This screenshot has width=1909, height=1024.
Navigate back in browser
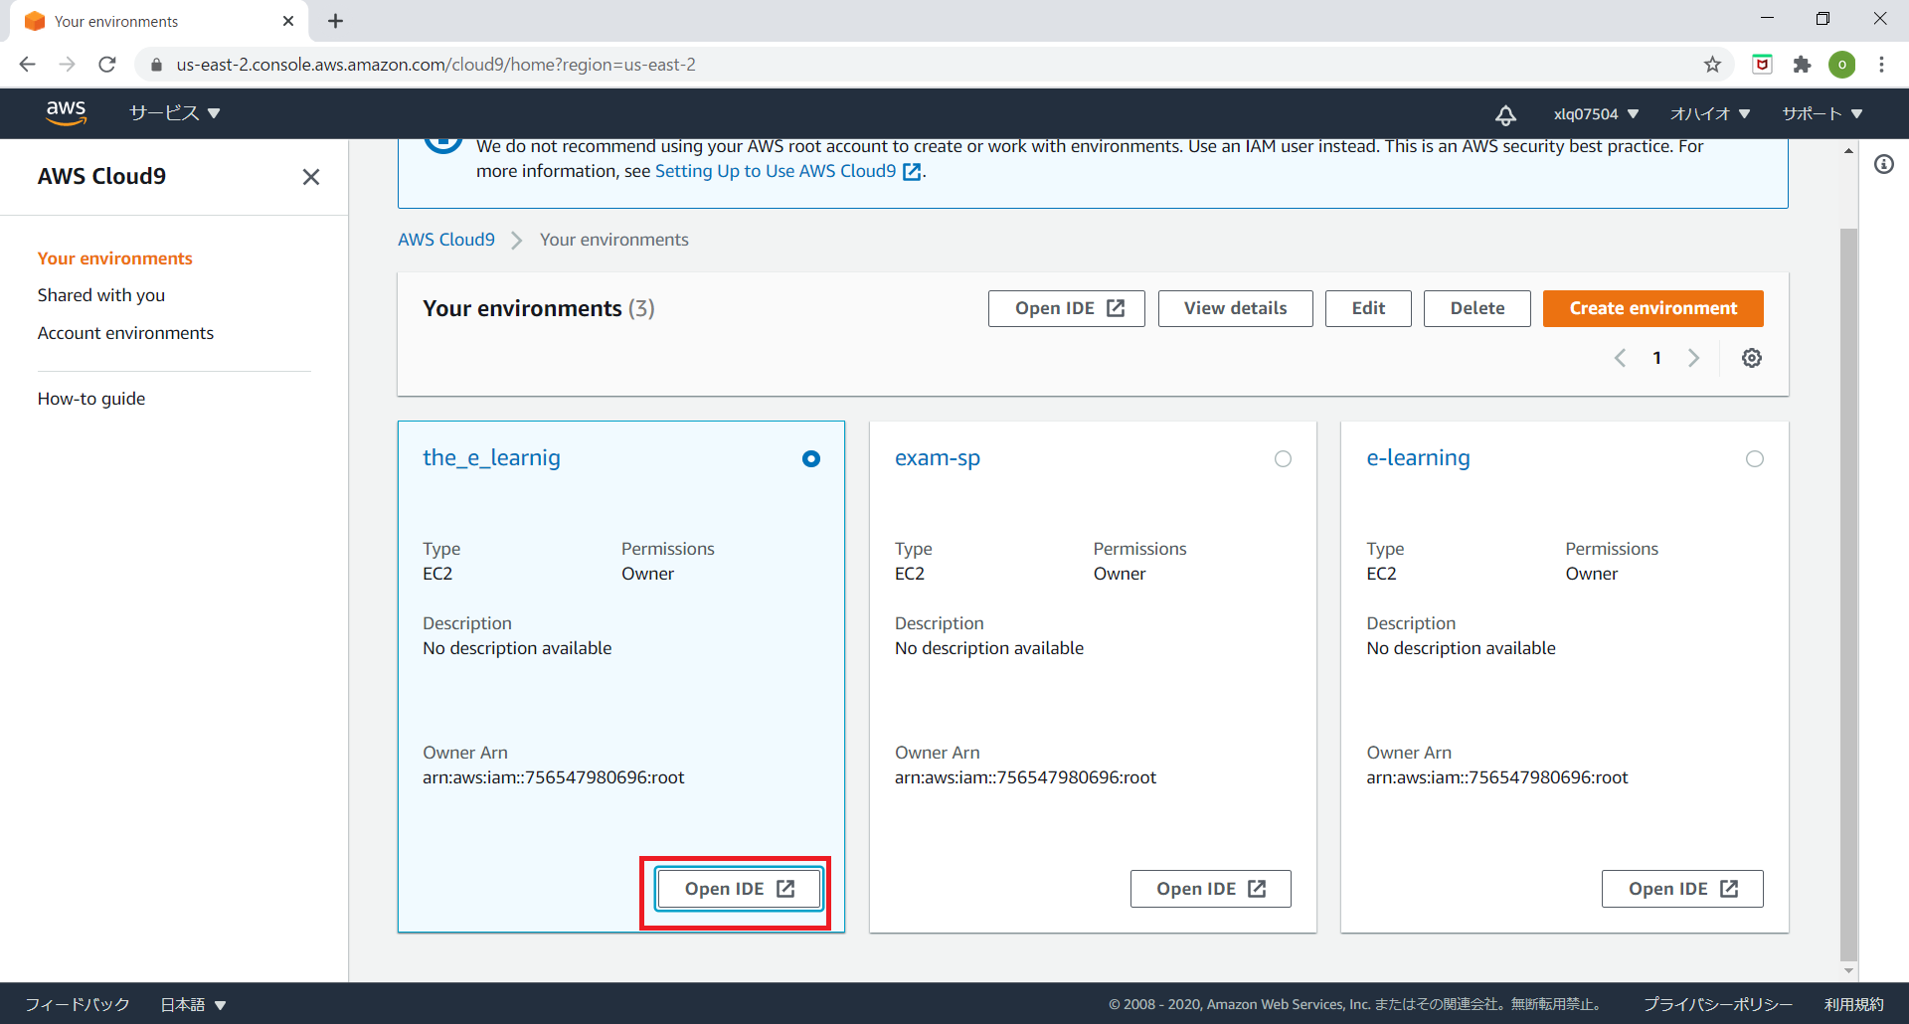pyautogui.click(x=28, y=65)
